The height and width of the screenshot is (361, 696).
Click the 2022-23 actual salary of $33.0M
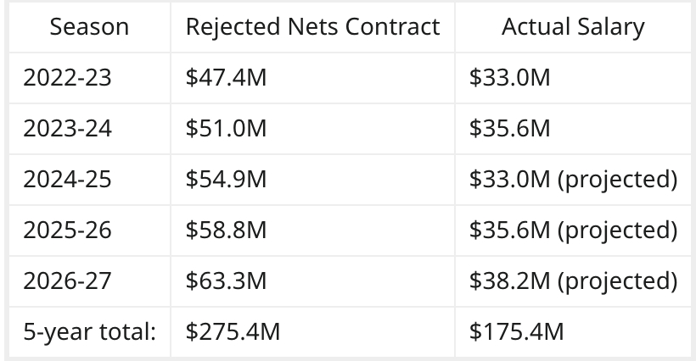(510, 78)
